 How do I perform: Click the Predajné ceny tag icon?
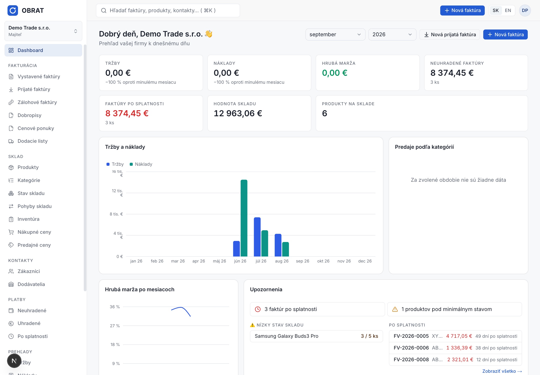(x=11, y=245)
